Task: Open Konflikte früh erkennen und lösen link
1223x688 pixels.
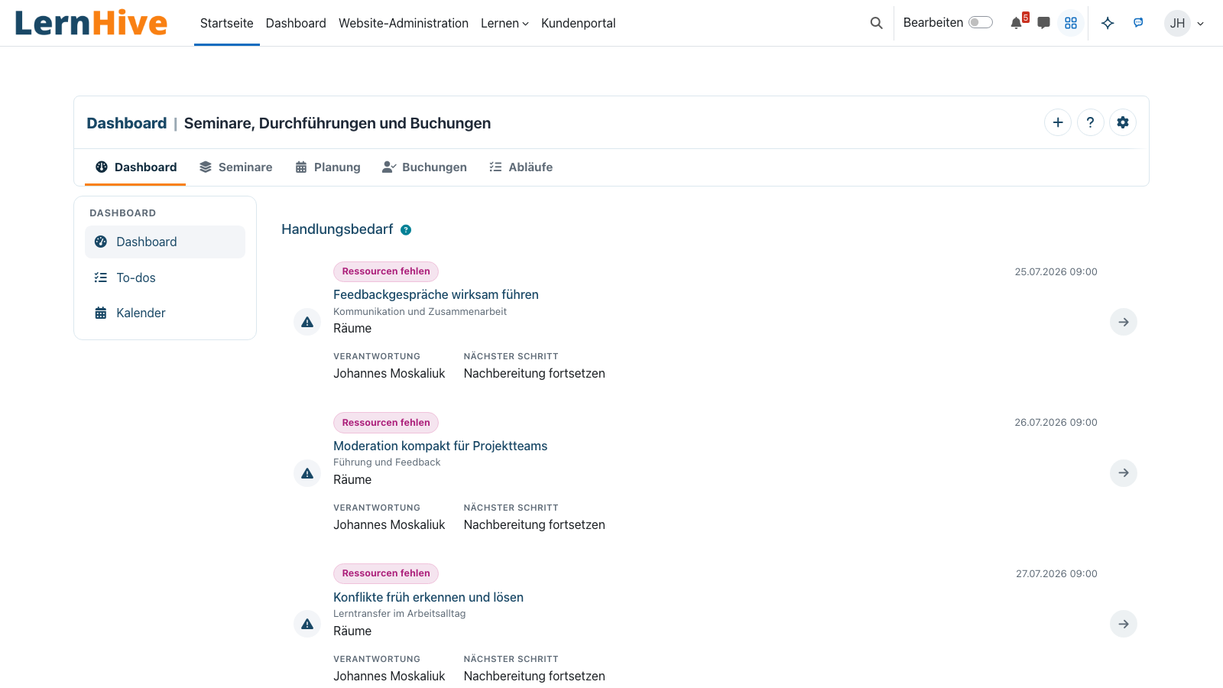Action: coord(428,597)
